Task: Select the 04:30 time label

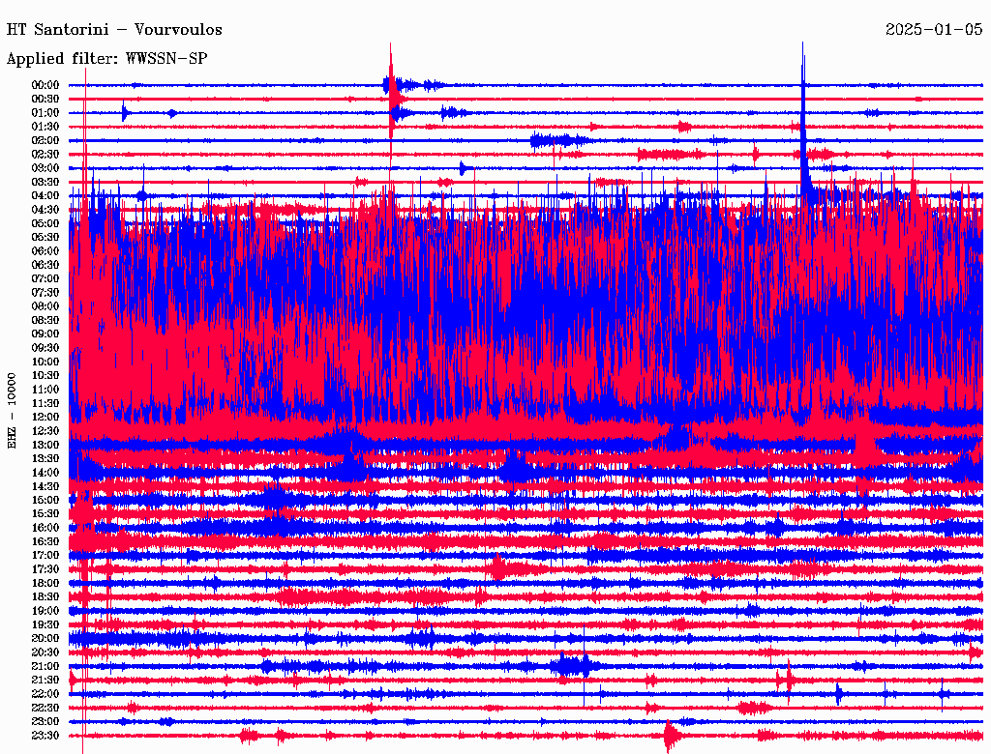Action: 45,210
